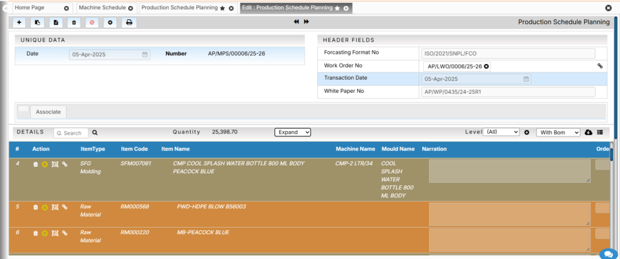Click the Narration textarea in row 4
This screenshot has height=259, width=620.
(510, 171)
